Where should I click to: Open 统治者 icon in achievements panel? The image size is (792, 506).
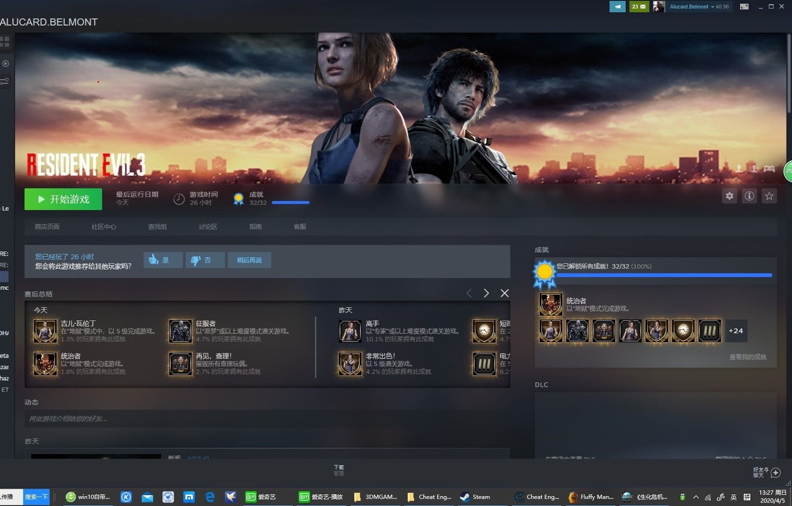pos(551,304)
